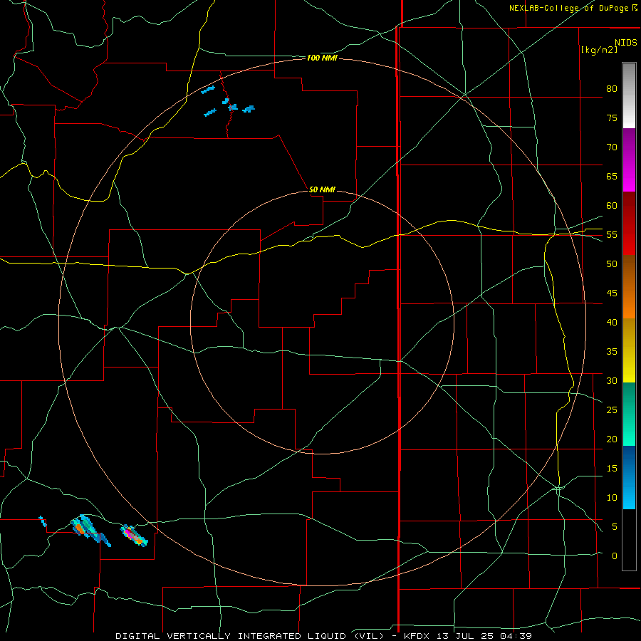
Task: Click the legend value 25
Action: point(612,410)
